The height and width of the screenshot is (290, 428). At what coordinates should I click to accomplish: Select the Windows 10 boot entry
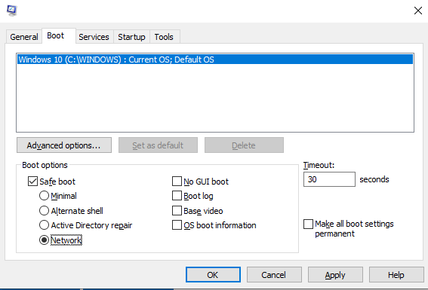pos(215,60)
